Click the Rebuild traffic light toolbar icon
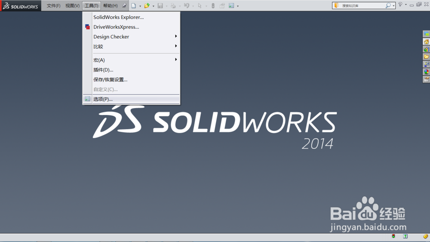This screenshot has width=430, height=242. click(x=213, y=6)
